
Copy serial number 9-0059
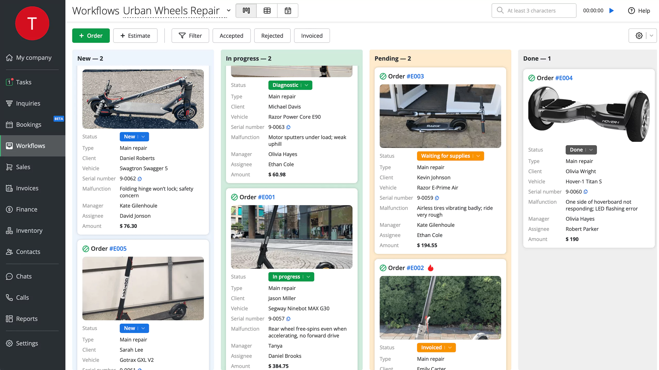tap(437, 198)
